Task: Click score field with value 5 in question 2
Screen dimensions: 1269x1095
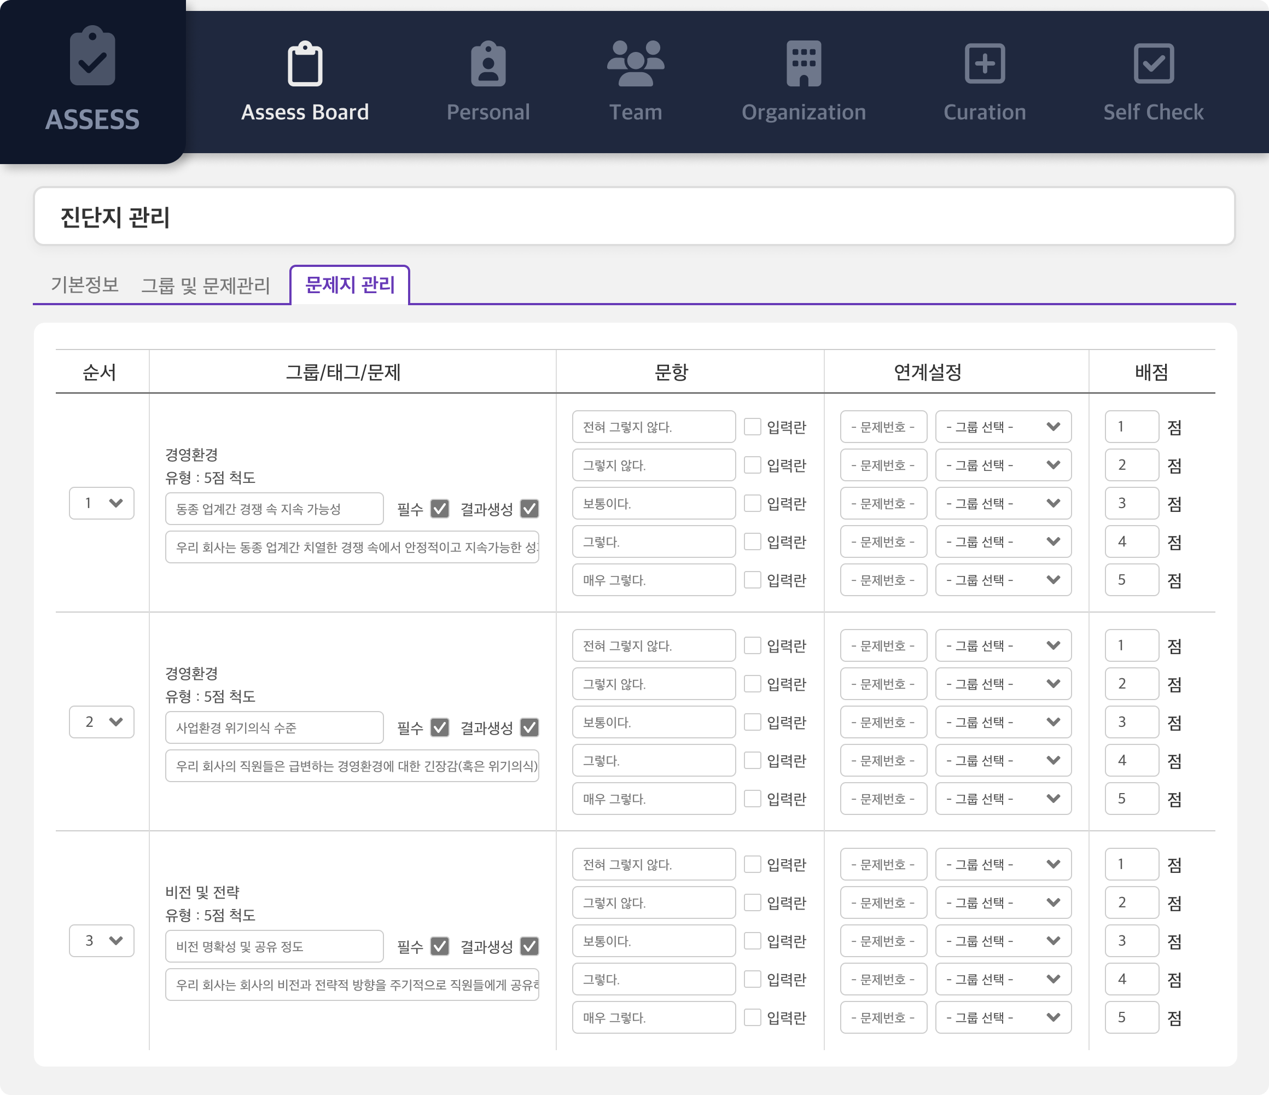Action: click(x=1131, y=799)
